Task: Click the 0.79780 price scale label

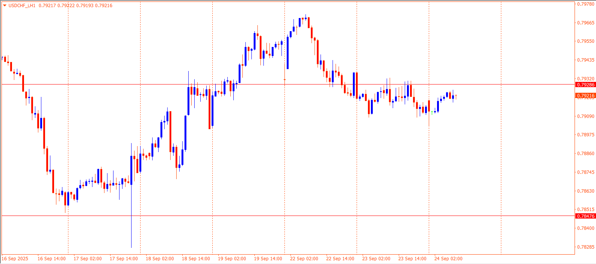Action: coord(586,4)
